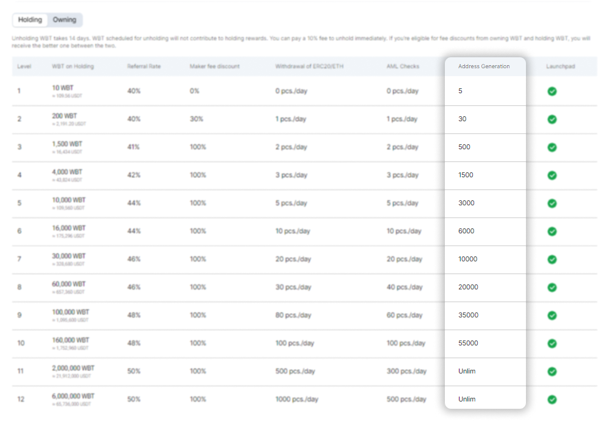Click the Launchpad checkmark in level 11 row
Image resolution: width=607 pixels, height=424 pixels.
point(552,372)
